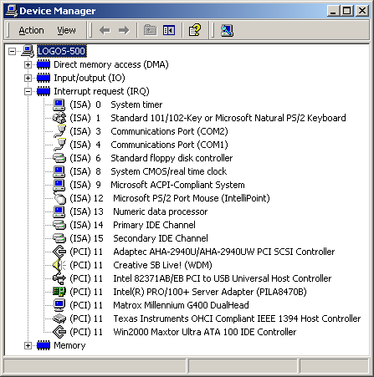This screenshot has height=377, width=374.
Task: Select Communications Port (COM2) text
Action: [170, 131]
